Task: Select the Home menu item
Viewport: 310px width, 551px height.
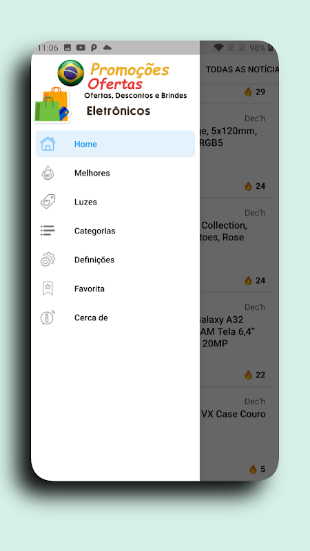Action: (x=115, y=144)
